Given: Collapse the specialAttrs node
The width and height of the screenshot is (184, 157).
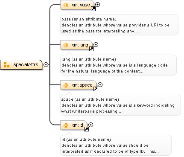Looking at the screenshot, I should [x=46, y=64].
